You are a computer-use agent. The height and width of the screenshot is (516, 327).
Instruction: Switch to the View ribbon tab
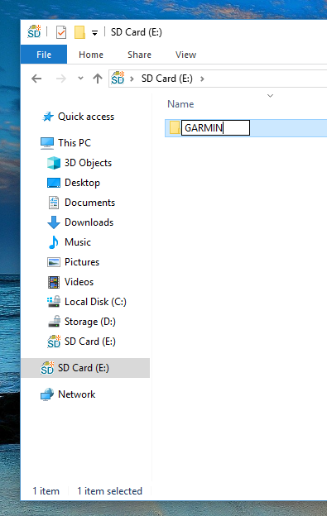[185, 55]
